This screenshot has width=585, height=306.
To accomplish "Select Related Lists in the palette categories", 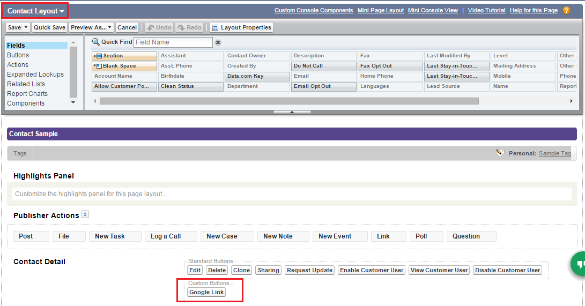I will [26, 84].
